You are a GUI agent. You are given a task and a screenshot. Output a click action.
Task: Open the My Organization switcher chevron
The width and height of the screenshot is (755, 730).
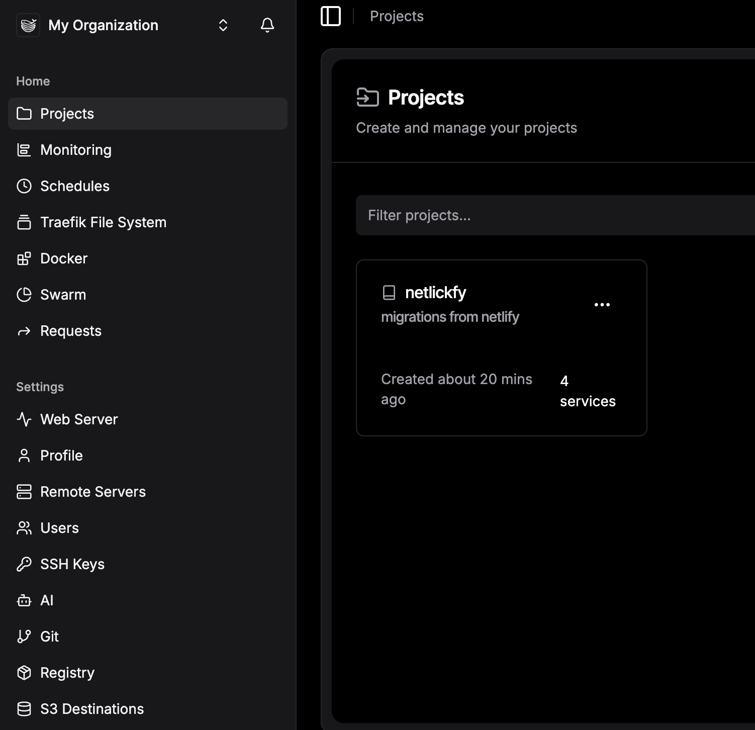pyautogui.click(x=223, y=25)
